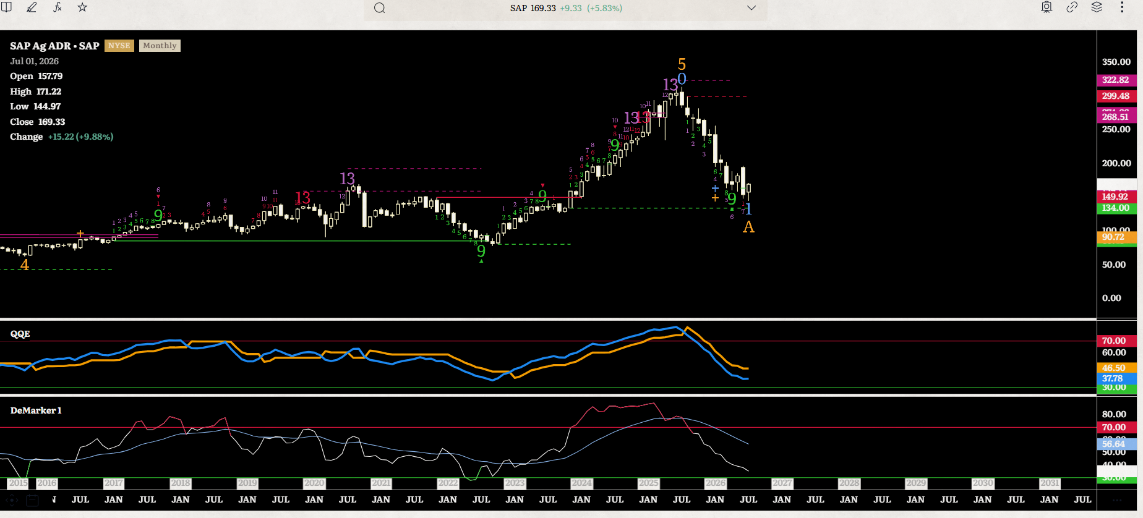This screenshot has width=1143, height=518.
Task: Click the DeMarker 1 indicator label
Action: tap(36, 410)
